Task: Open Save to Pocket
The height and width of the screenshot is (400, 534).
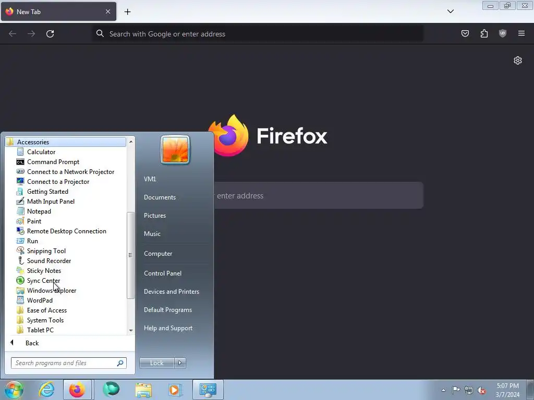Action: click(x=465, y=33)
